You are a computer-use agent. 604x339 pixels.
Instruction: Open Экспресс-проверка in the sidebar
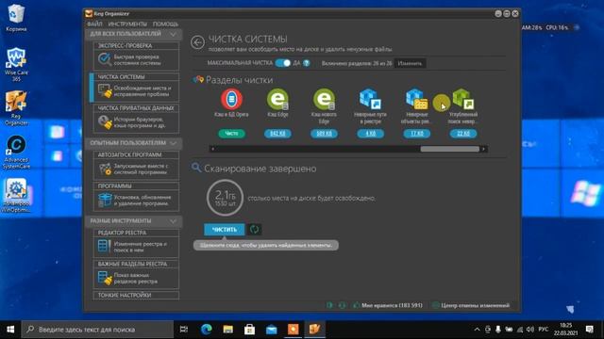point(136,56)
